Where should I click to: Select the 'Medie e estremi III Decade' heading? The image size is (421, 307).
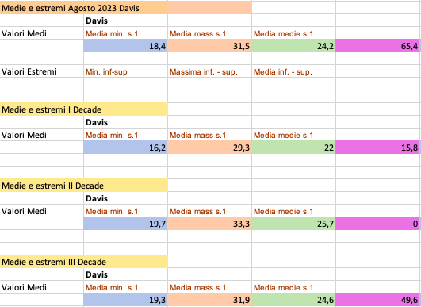tap(84, 262)
